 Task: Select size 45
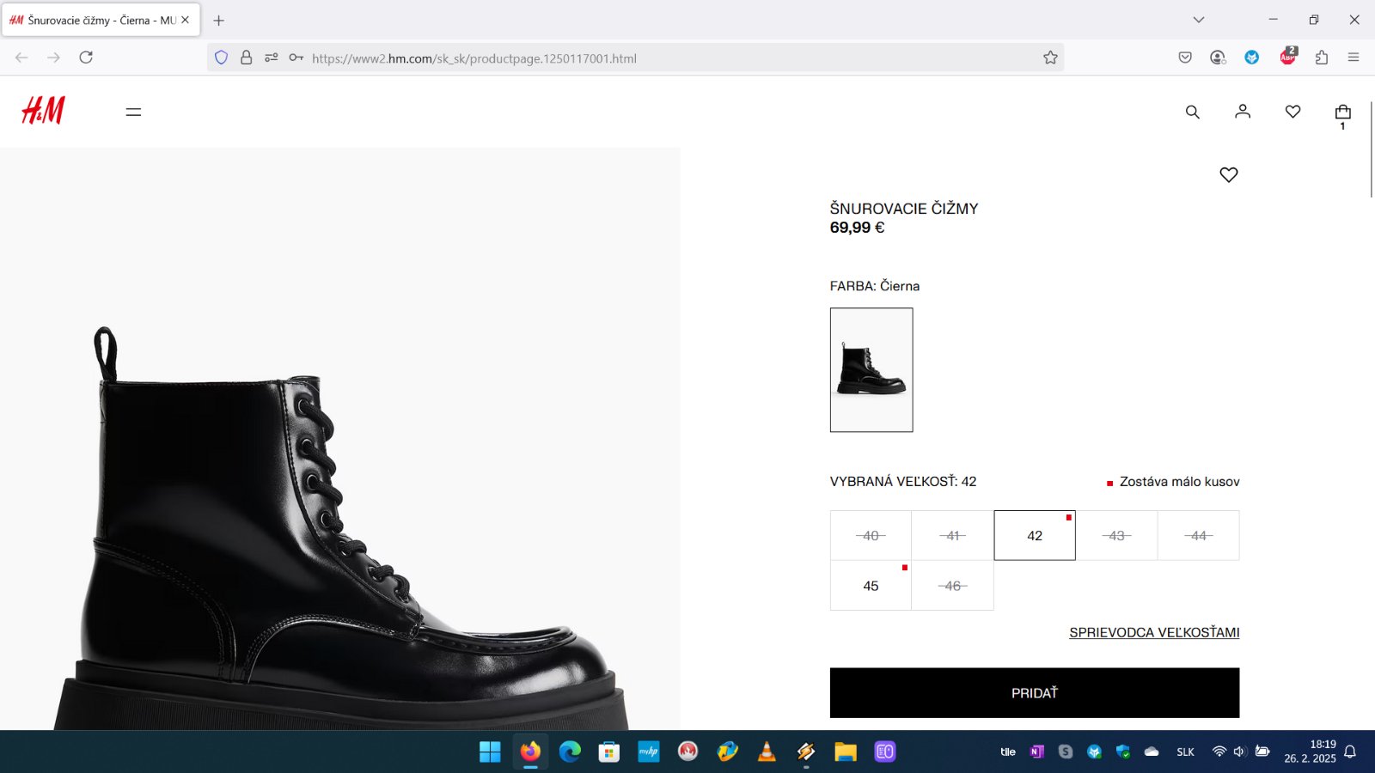(871, 586)
